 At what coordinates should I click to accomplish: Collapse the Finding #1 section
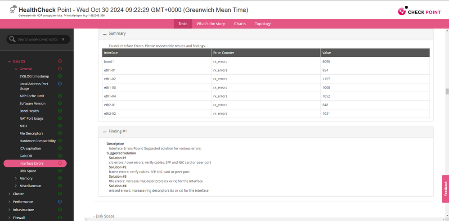[105, 131]
